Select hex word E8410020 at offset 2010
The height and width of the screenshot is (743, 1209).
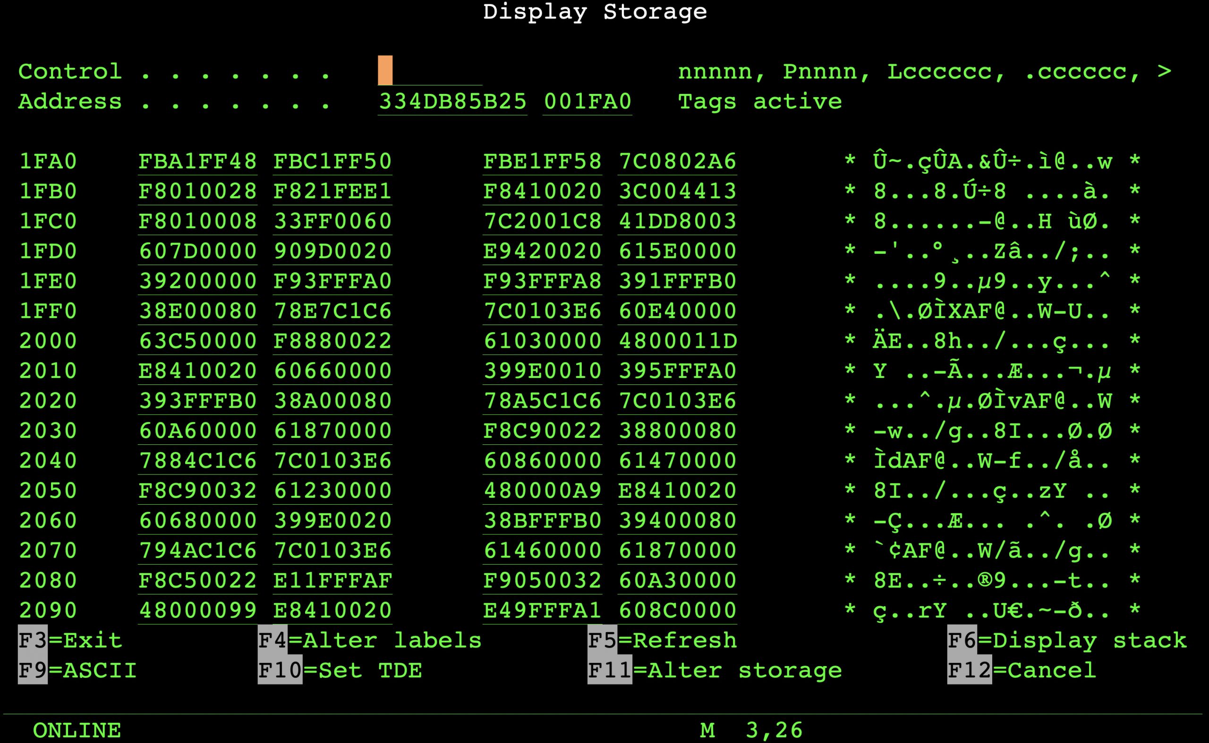(197, 371)
